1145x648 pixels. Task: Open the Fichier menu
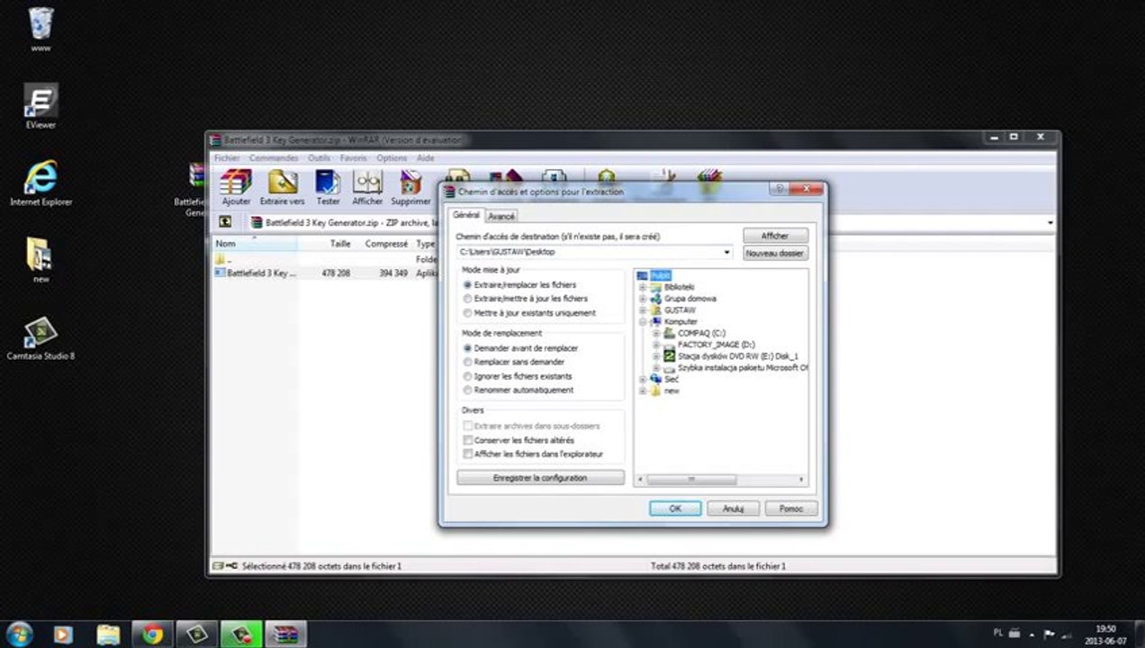click(x=227, y=157)
